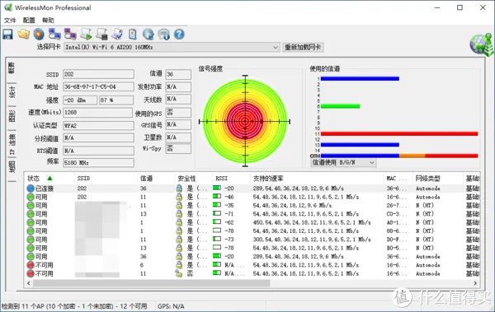
Task: Select the row with speed 450 Mb/s, RSSI -62
Action: click(252, 222)
